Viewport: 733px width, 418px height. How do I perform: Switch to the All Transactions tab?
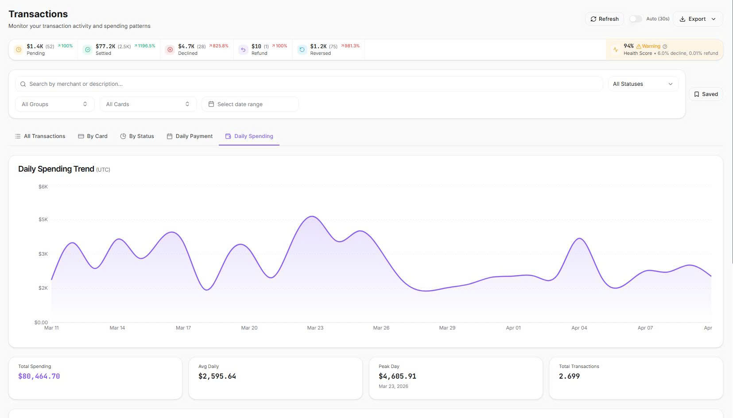click(x=40, y=136)
